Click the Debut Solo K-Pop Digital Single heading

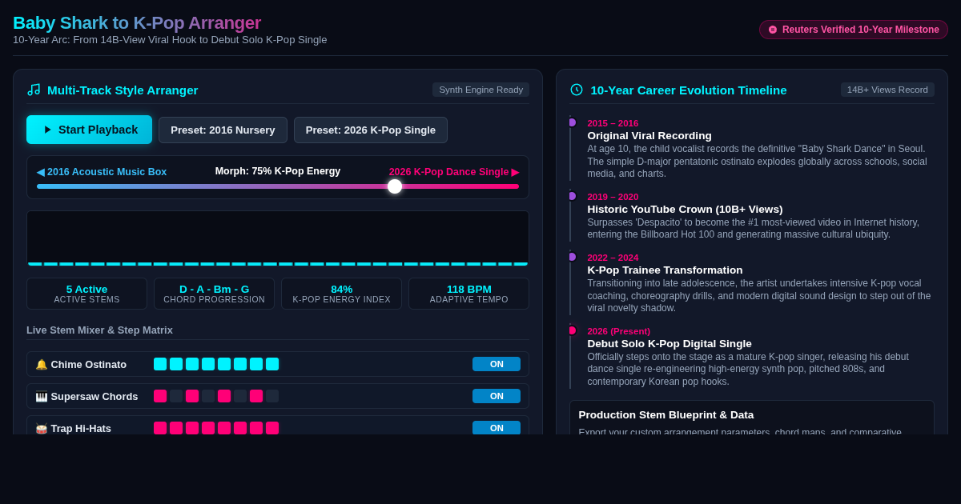[669, 344]
